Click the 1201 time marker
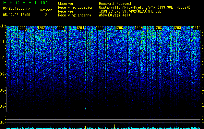 (x=22, y=28)
